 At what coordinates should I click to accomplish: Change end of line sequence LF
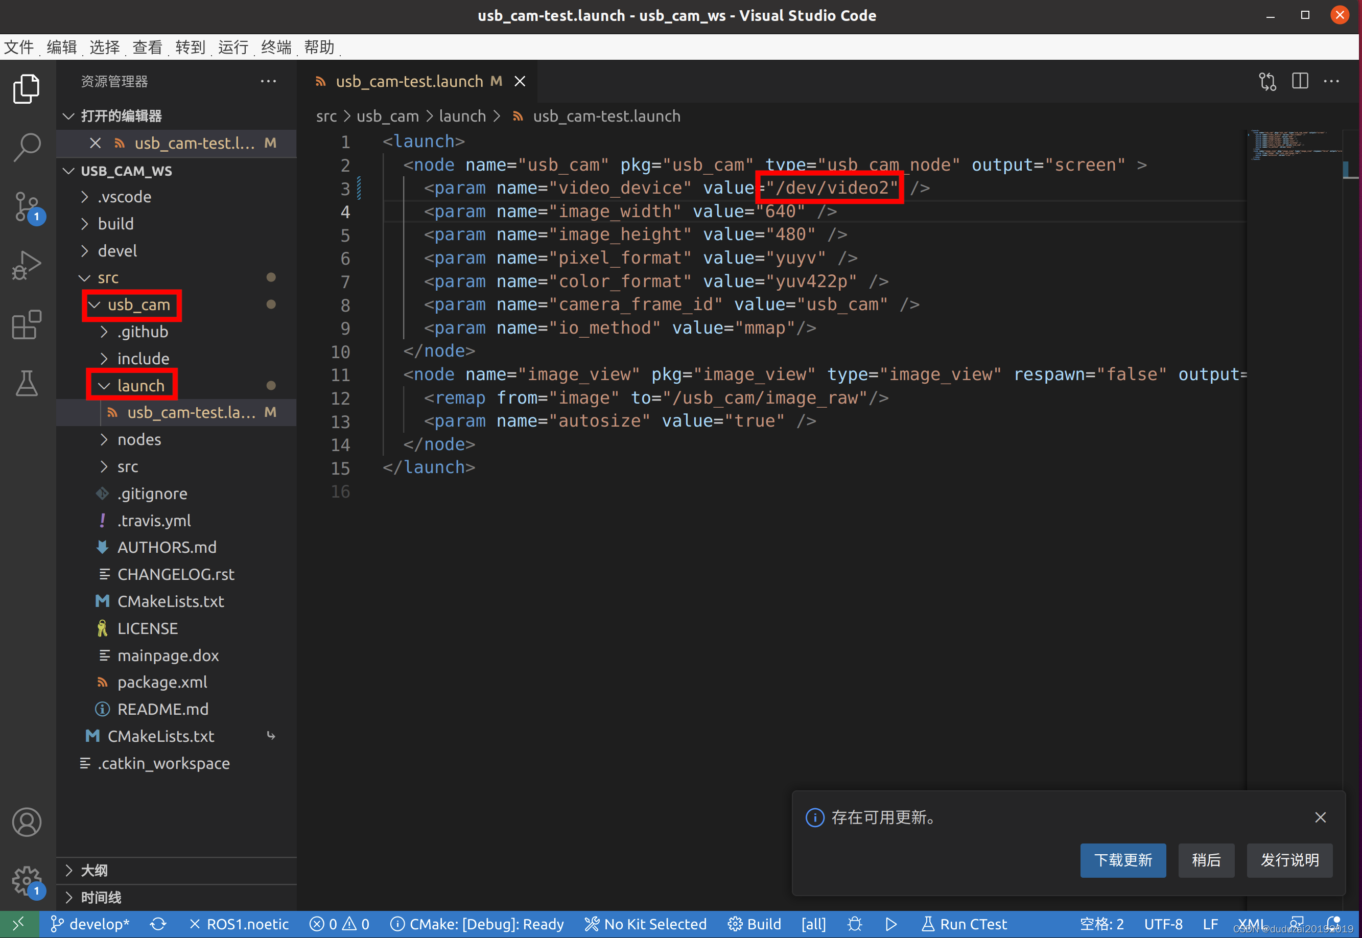1210,924
